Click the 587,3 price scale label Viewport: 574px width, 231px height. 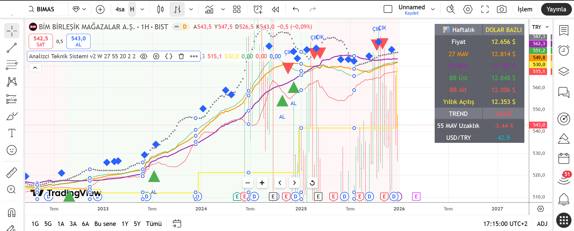[539, 36]
